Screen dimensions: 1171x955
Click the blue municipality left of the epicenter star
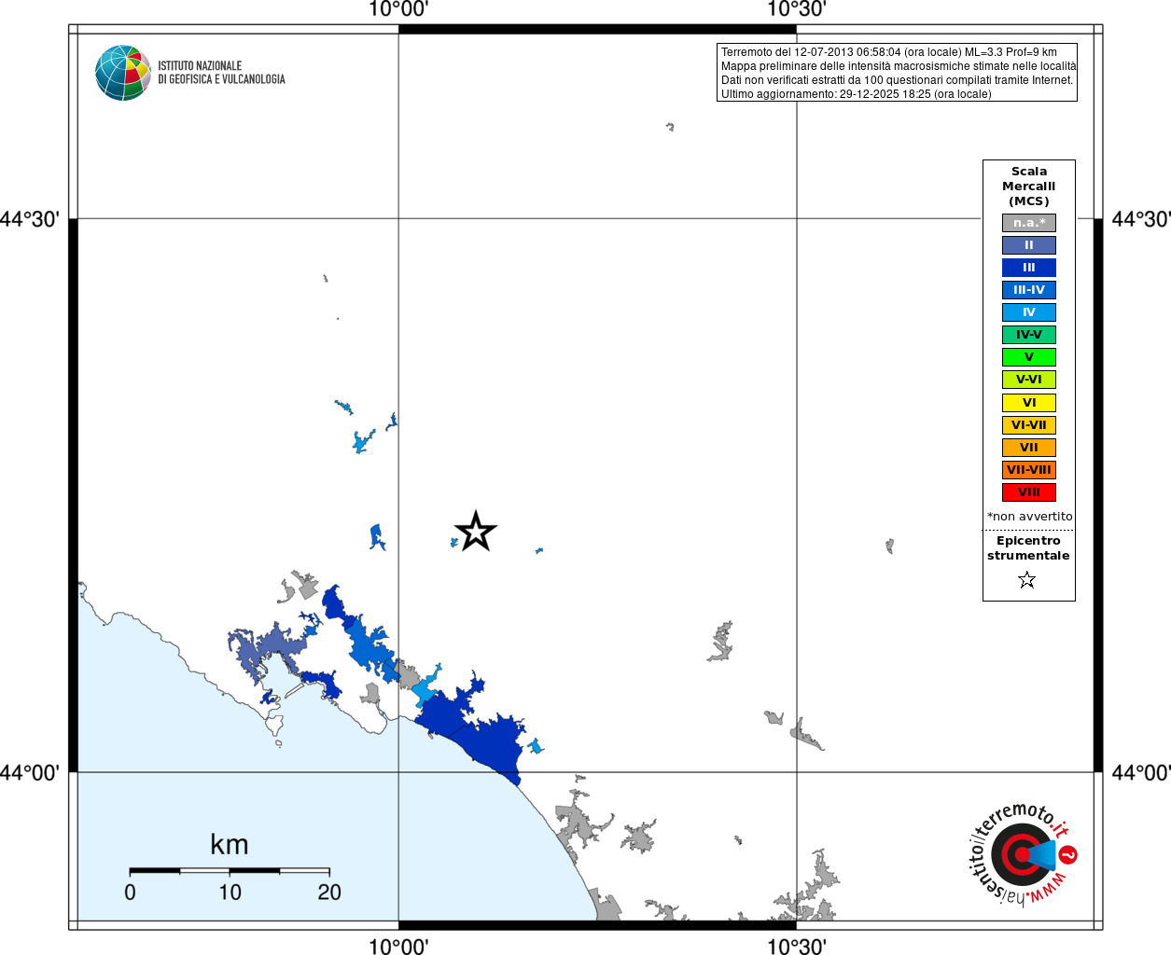point(377,537)
